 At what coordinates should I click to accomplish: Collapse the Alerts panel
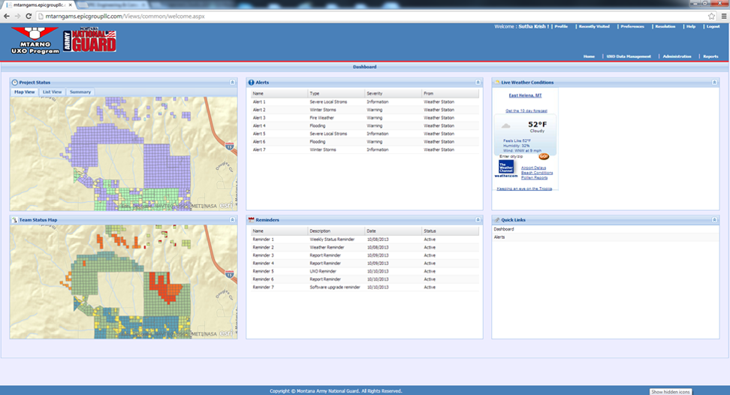[x=478, y=82]
